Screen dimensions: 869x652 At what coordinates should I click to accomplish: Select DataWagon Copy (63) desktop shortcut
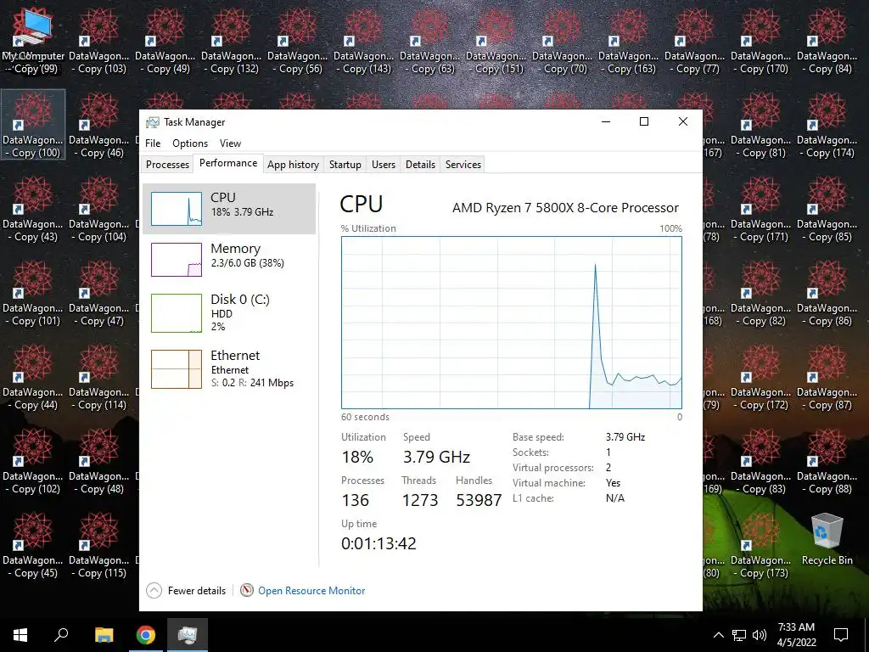coord(429,41)
